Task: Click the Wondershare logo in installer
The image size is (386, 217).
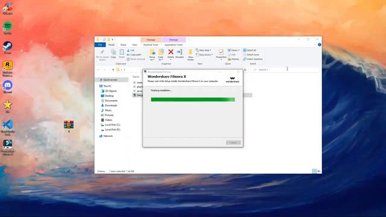Action: tap(232, 80)
